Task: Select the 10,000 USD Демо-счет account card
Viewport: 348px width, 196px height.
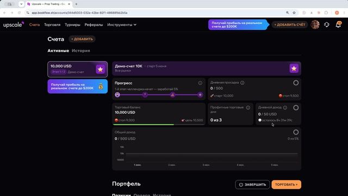Action: pos(77,69)
